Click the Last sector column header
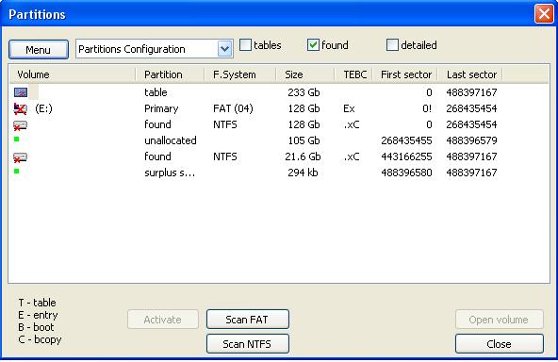Screen dimensions: 558x362 pos(470,74)
